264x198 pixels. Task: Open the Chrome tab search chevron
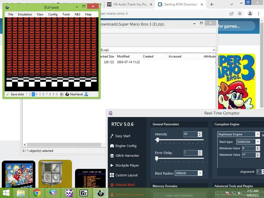point(232,4)
